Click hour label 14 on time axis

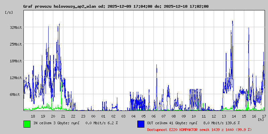pyautogui.click(x=234, y=116)
